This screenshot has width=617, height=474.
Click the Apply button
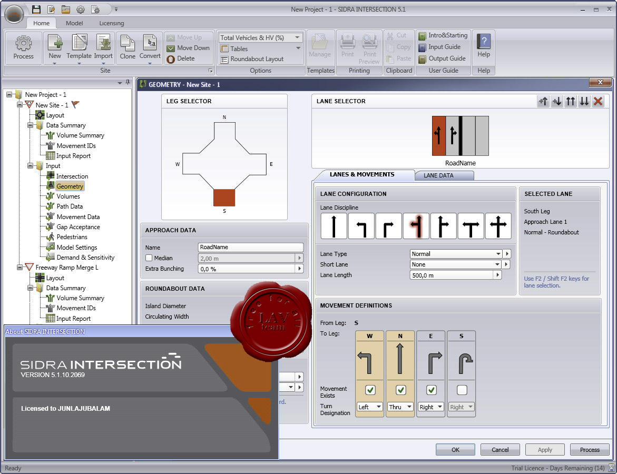(545, 450)
